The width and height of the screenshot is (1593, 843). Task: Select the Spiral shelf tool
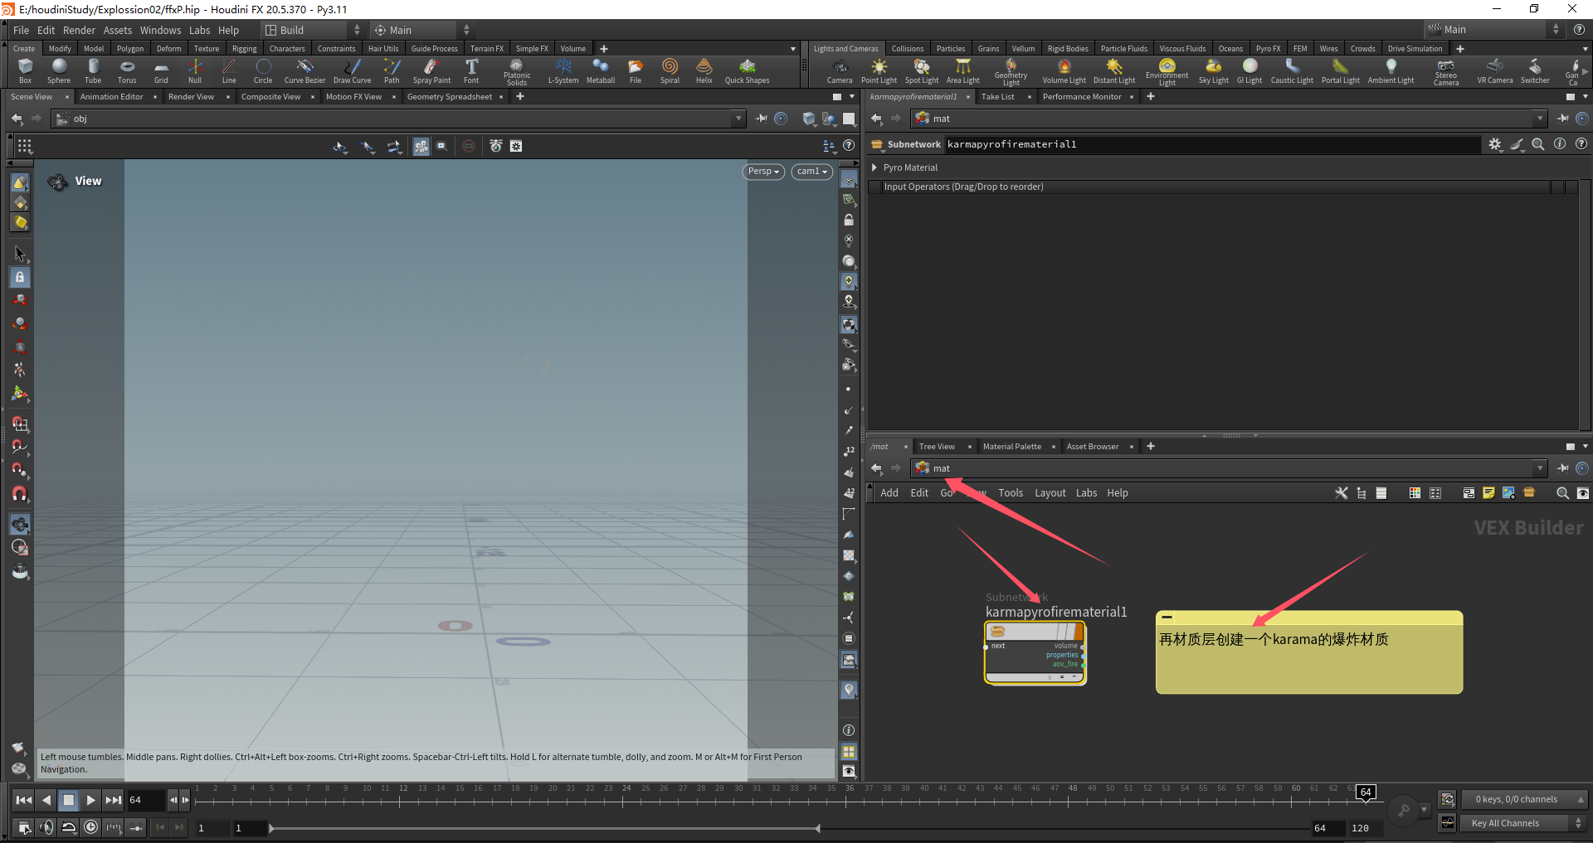click(670, 71)
